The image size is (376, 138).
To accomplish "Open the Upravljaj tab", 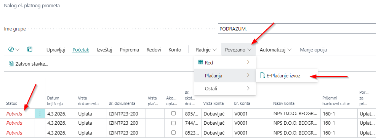I will point(56,50).
